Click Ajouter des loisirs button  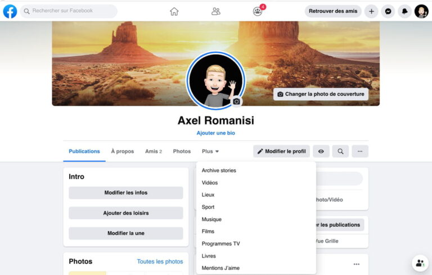click(126, 213)
